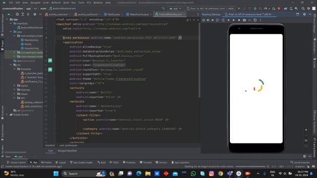Click the Windows Start button

click(x=56, y=174)
